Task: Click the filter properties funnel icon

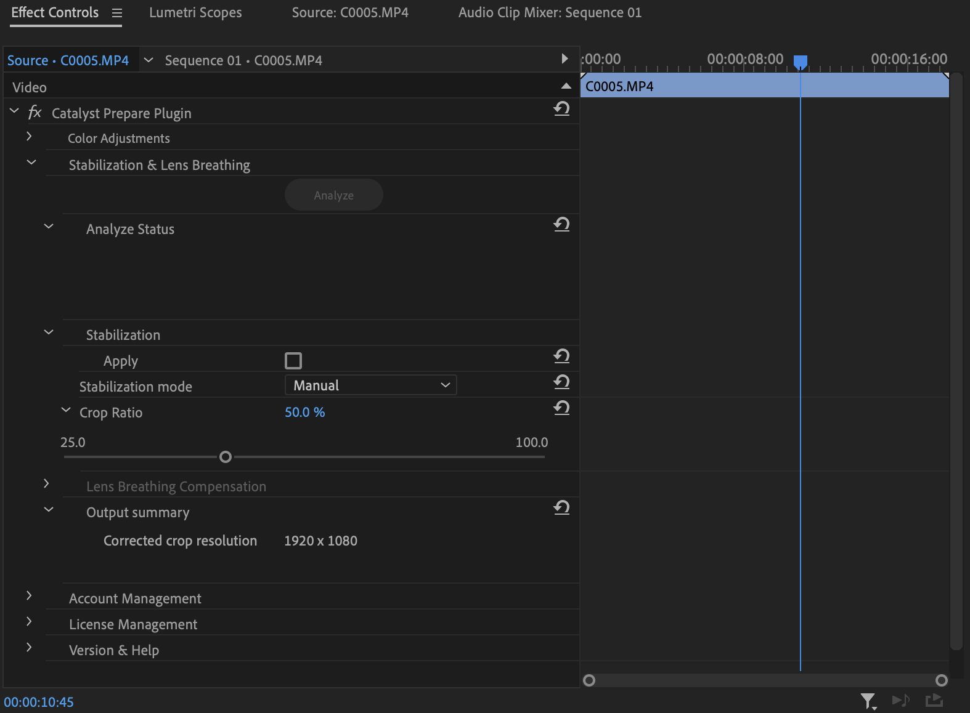Action: point(868,701)
